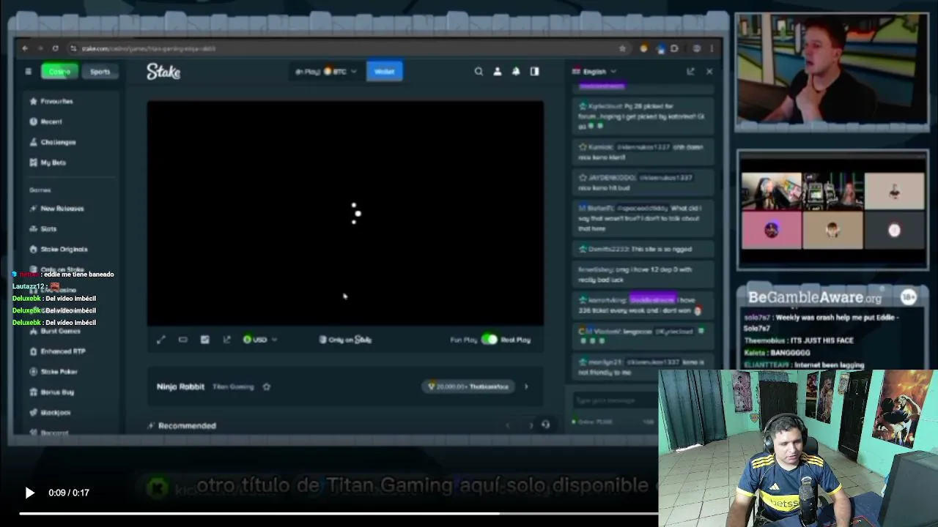Go to Favourites in sidebar
938x527 pixels.
tap(51, 101)
